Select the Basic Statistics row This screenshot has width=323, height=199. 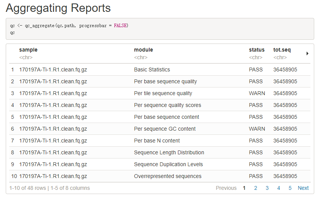tap(152, 70)
